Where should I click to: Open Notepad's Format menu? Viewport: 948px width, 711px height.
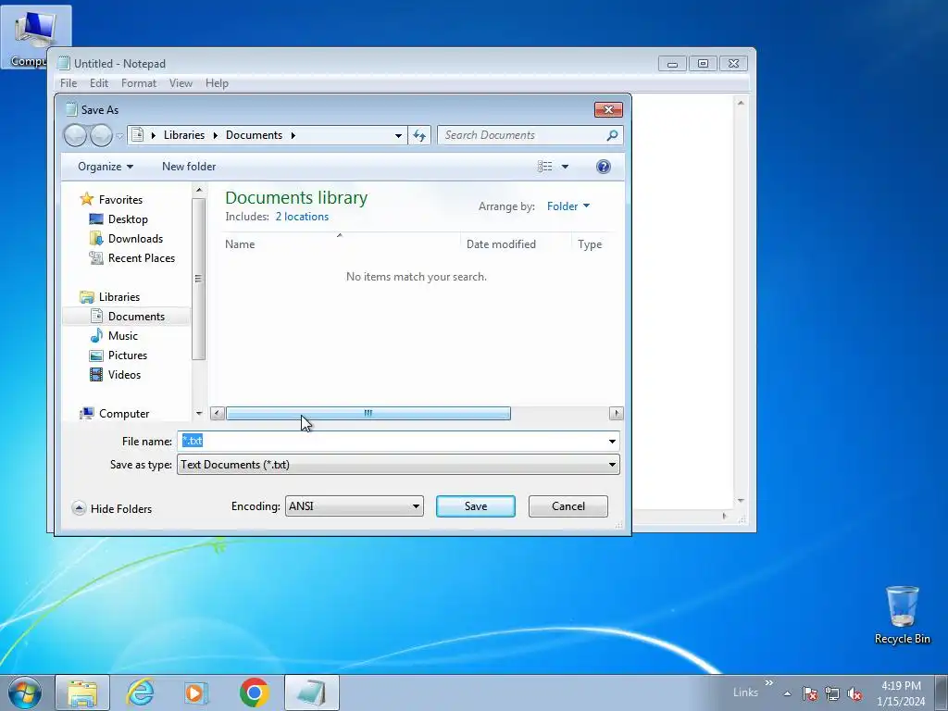(139, 83)
